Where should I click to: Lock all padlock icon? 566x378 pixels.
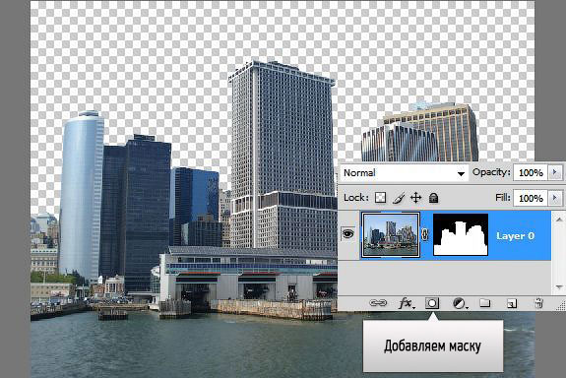433,198
